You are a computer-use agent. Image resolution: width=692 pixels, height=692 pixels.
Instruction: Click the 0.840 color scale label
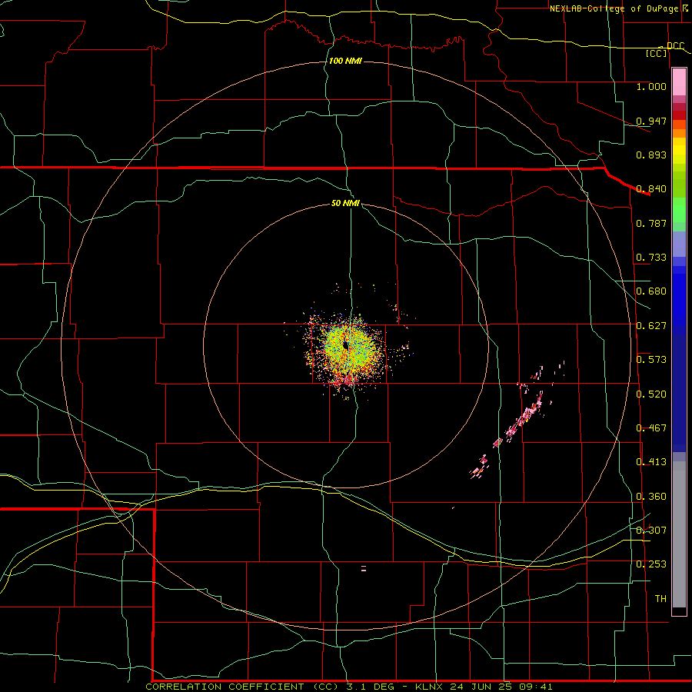pyautogui.click(x=651, y=189)
